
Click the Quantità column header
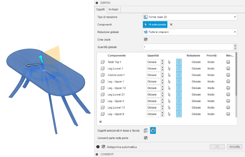[153, 56]
